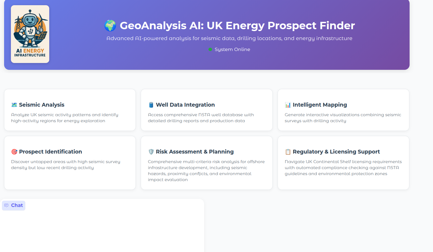Click the System Online status text
The width and height of the screenshot is (433, 252).
pyautogui.click(x=232, y=49)
